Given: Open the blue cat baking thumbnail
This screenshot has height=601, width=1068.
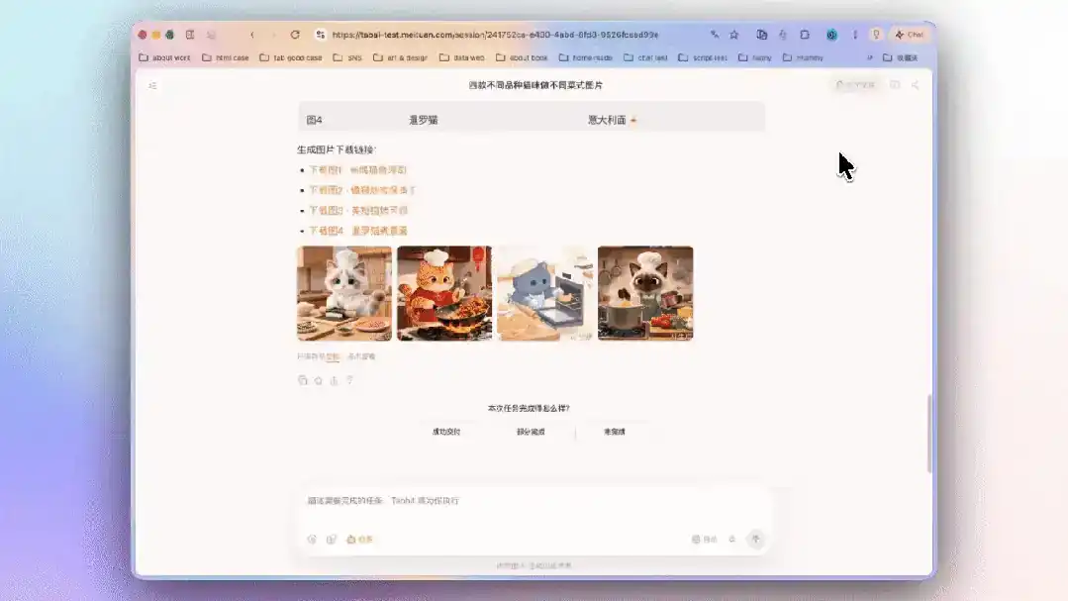Looking at the screenshot, I should coord(545,294).
